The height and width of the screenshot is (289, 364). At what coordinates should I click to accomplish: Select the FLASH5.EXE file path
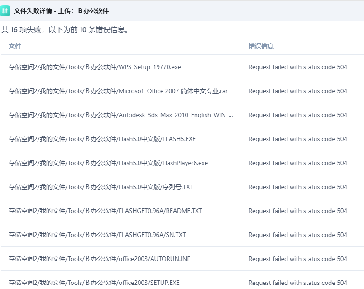tap(102, 139)
